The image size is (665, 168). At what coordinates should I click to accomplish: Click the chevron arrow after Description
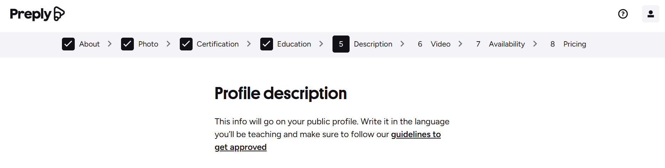[x=402, y=44]
